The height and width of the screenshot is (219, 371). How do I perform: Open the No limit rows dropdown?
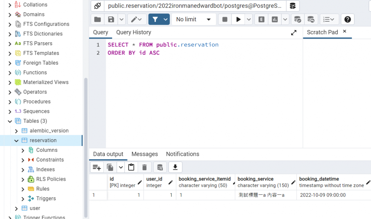coord(193,20)
